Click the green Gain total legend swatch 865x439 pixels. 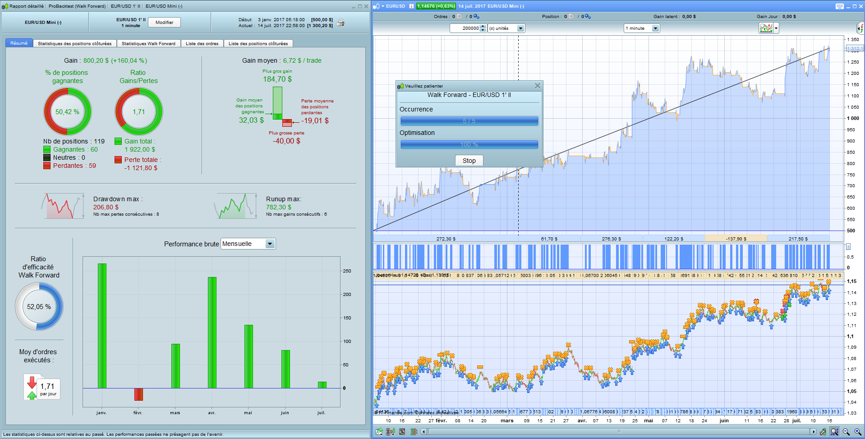[118, 141]
